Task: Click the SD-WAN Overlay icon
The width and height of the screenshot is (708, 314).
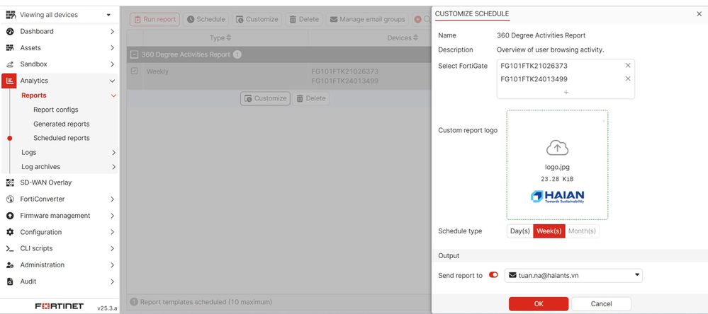Action: [x=10, y=182]
